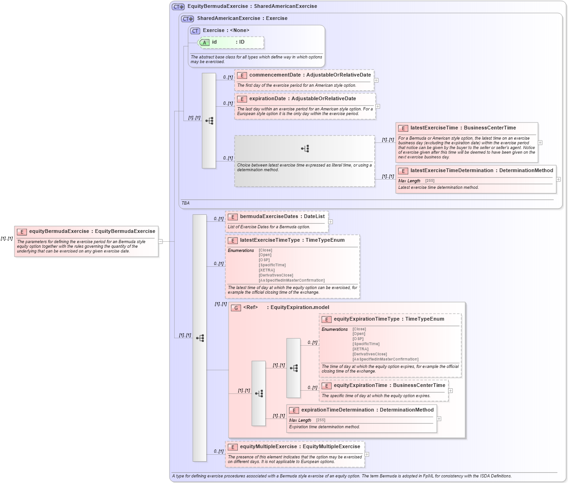Select the attribute icon for id : ID
This screenshot has width=568, height=483.
(x=204, y=42)
